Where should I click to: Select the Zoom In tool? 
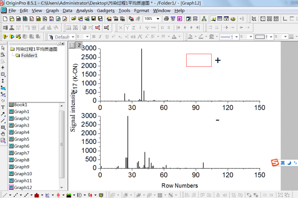3,54
